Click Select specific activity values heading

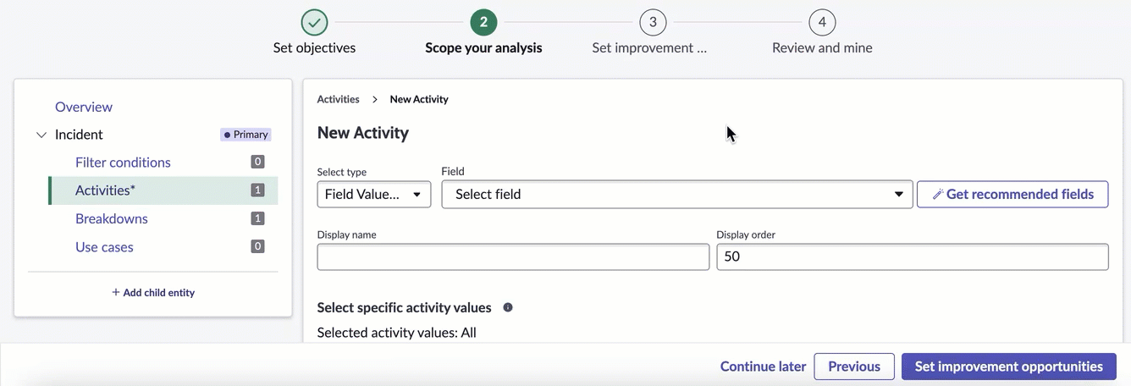coord(405,307)
